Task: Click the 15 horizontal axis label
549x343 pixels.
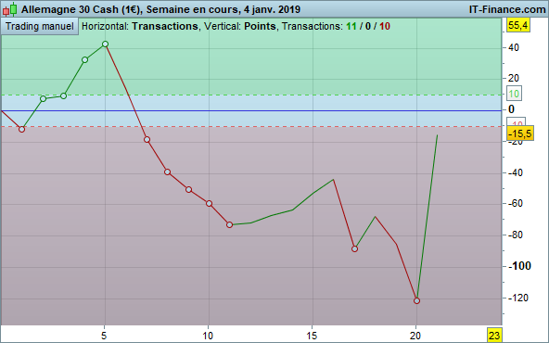Action: point(312,336)
